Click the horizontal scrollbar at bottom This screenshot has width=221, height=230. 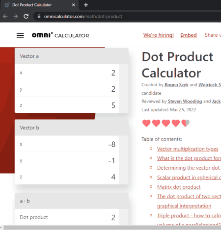(x=112, y=228)
